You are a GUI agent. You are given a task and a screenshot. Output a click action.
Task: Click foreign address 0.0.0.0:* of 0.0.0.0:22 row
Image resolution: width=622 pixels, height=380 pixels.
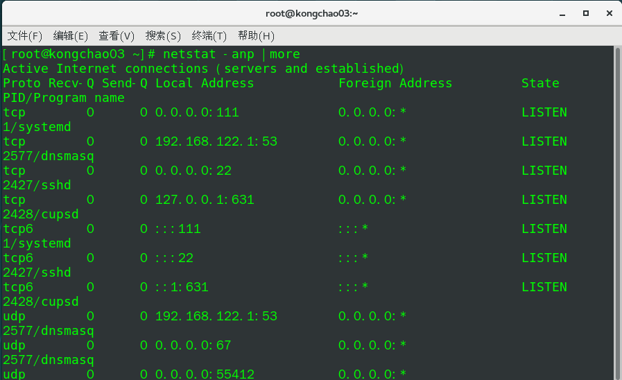point(372,171)
